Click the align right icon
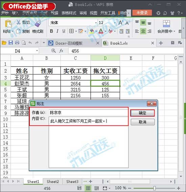The height and width of the screenshot is (192, 186). coord(149,31)
